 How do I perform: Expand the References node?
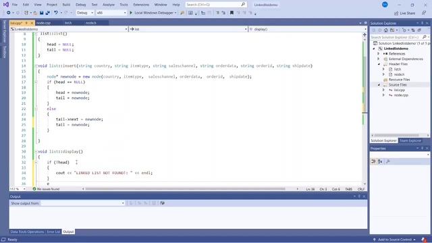tap(379, 54)
